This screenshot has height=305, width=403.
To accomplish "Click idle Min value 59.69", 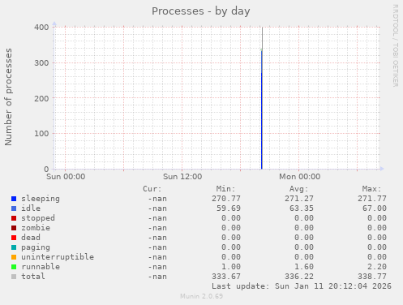I will [x=229, y=208].
